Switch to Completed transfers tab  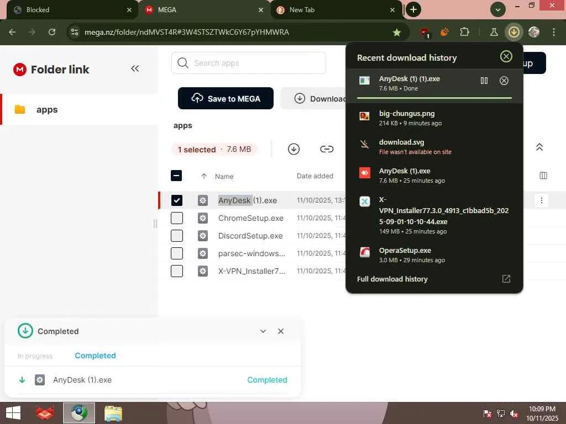[95, 356]
